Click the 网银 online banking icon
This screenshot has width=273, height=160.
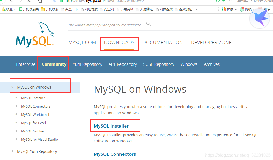click(x=242, y=9)
